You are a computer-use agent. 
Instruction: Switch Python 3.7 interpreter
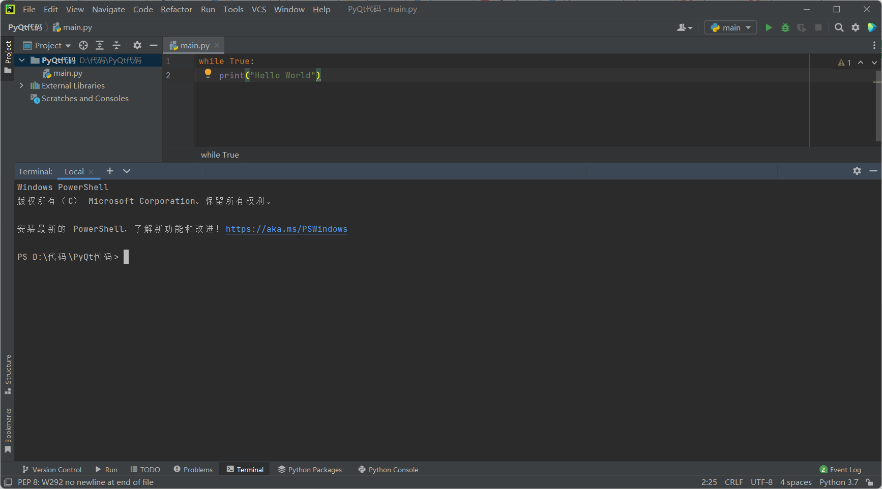click(839, 482)
